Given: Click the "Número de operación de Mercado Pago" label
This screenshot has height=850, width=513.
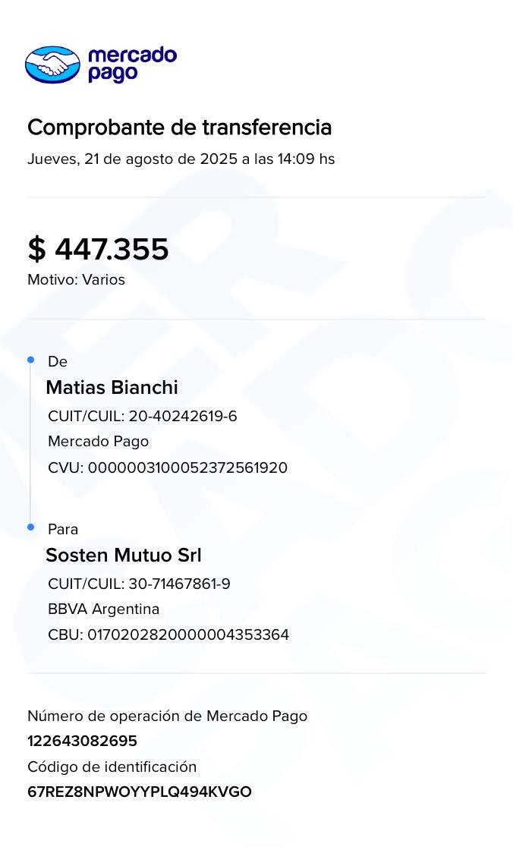Looking at the screenshot, I should pos(167,716).
